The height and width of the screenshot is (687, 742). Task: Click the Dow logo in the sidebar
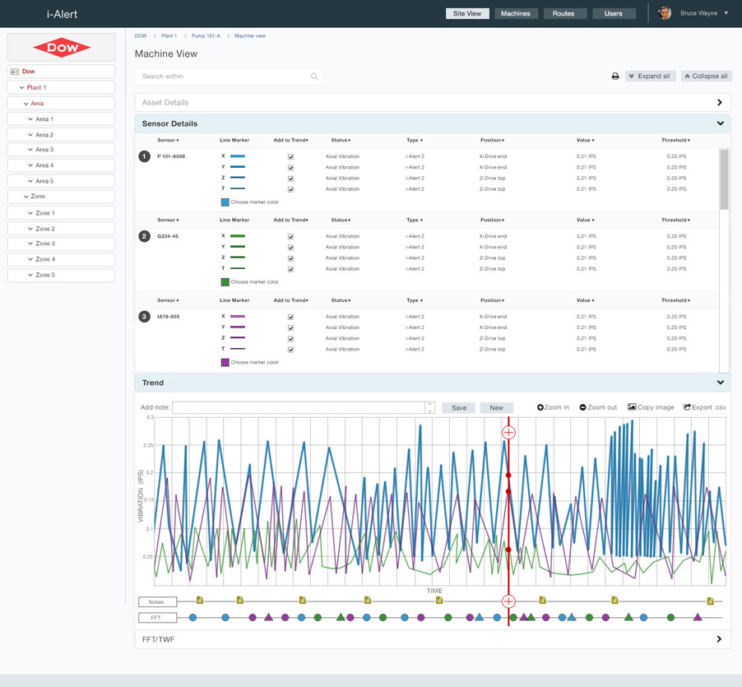62,48
